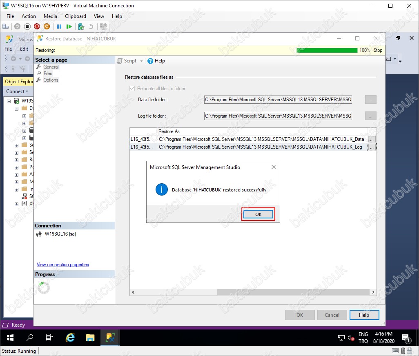Select the General page
Viewport: 419px width, 356px height.
click(x=51, y=67)
